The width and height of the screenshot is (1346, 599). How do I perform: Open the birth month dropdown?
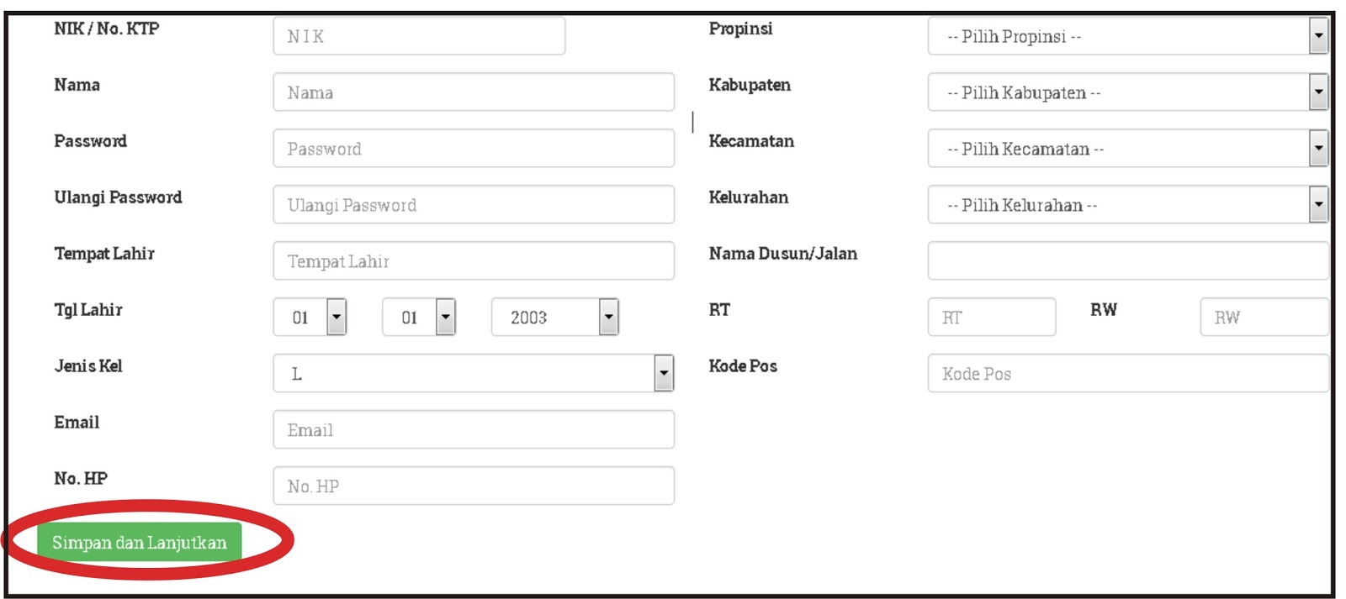click(x=419, y=317)
